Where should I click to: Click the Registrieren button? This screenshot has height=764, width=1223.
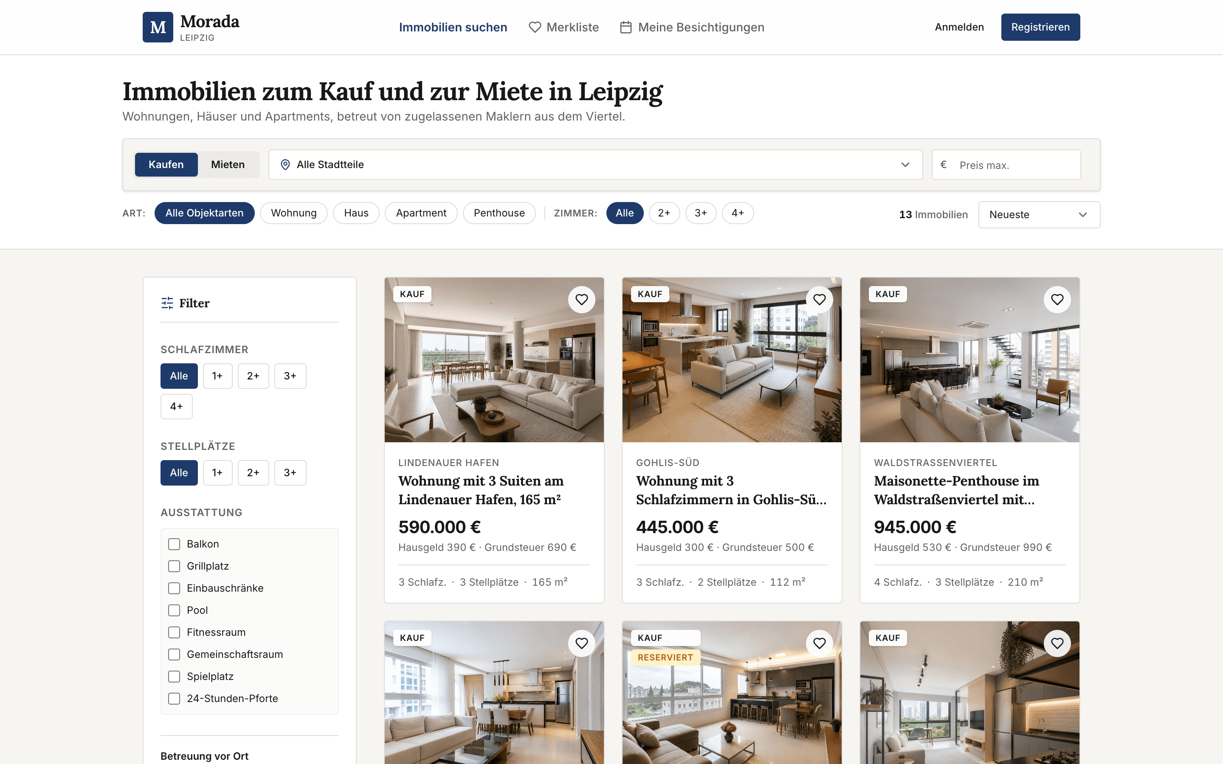tap(1040, 27)
